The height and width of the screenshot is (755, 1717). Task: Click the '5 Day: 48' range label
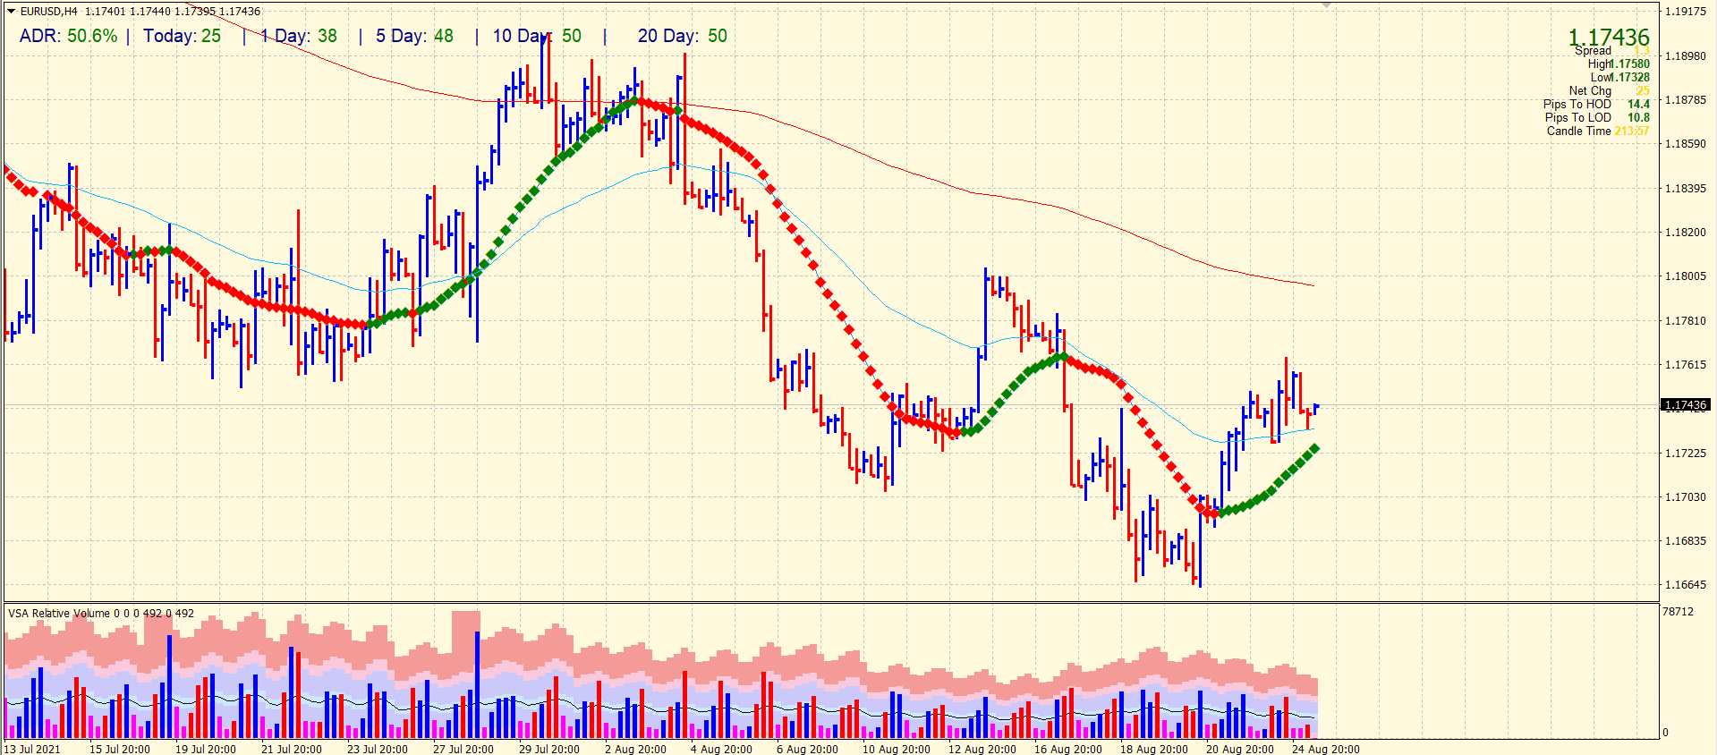[x=414, y=36]
